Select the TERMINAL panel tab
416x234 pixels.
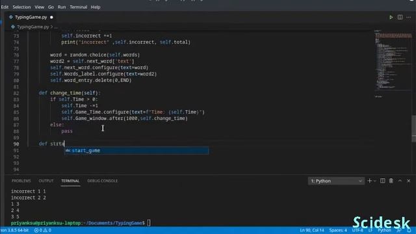click(70, 181)
